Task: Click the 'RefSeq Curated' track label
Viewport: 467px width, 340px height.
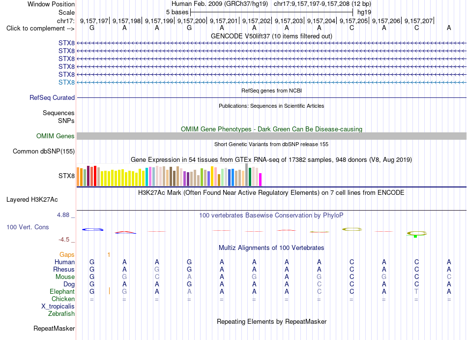Action: [x=52, y=98]
